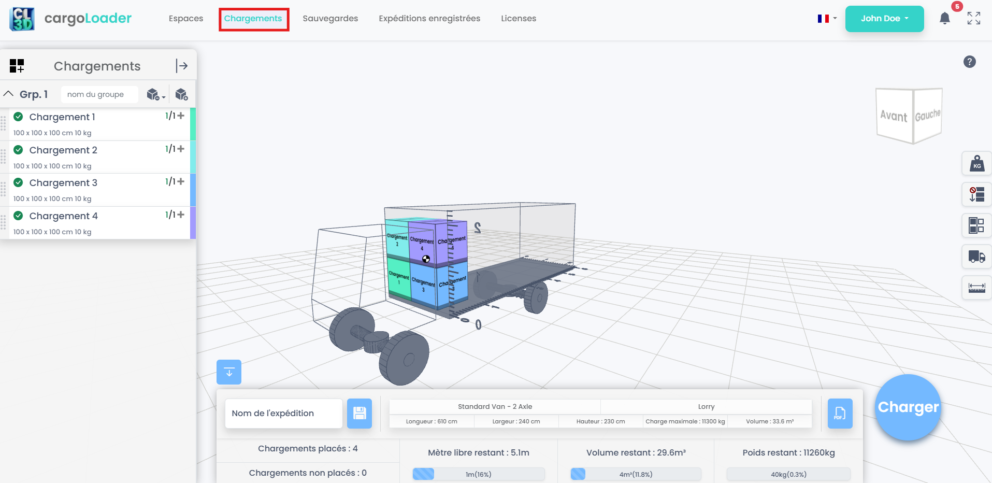Screen dimensions: 992x483
Task: Toggle the green check on Chargement 3
Action: (x=18, y=182)
